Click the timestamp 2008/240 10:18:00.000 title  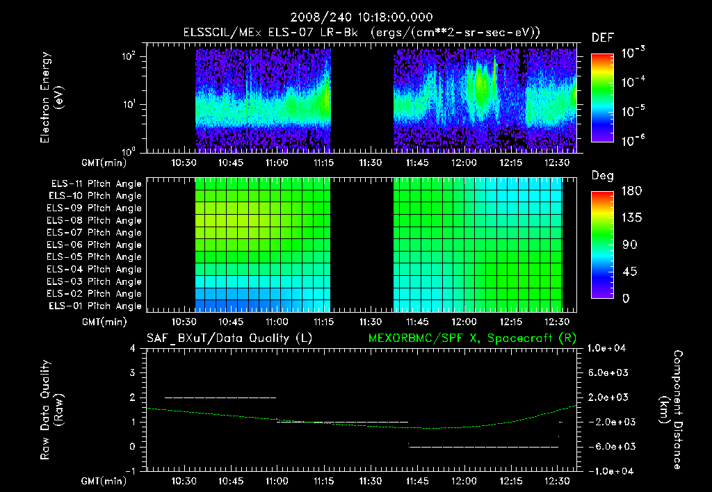click(x=362, y=17)
